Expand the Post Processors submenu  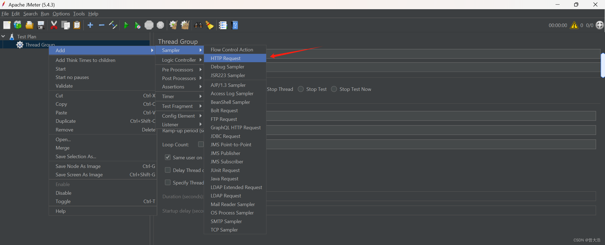point(179,78)
